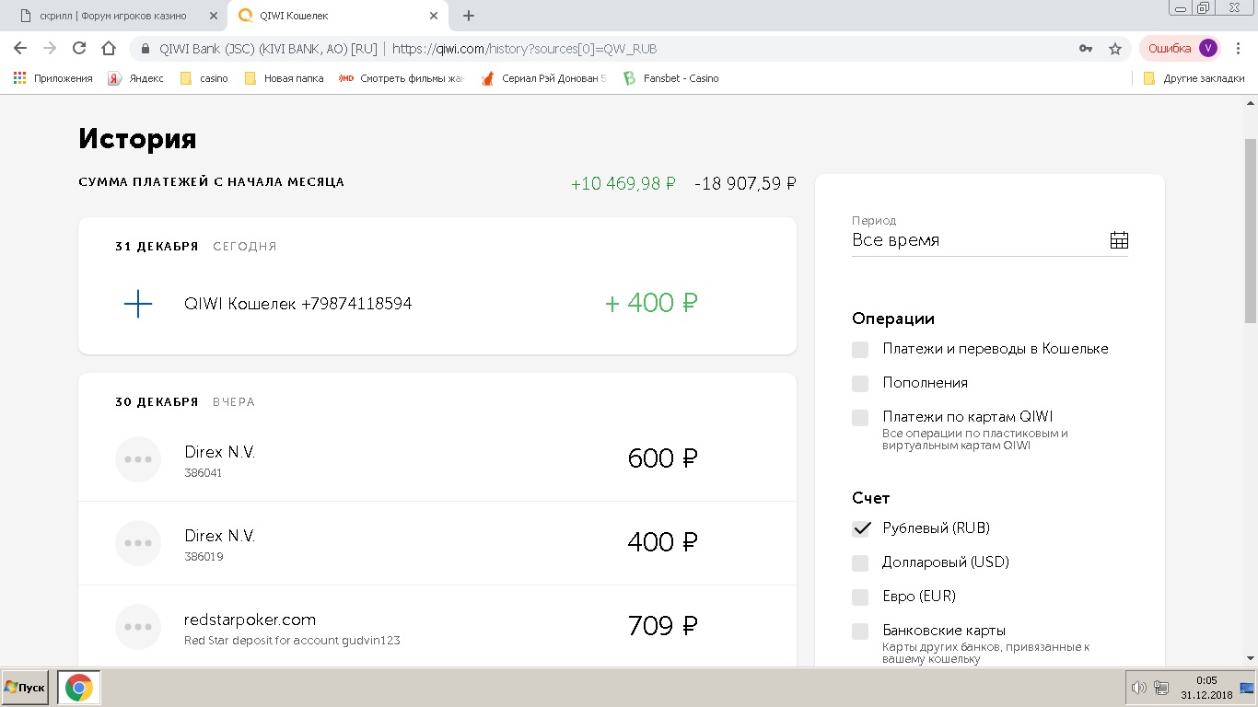Click the 600 ₽ amount
This screenshot has width=1258, height=707.
click(662, 458)
